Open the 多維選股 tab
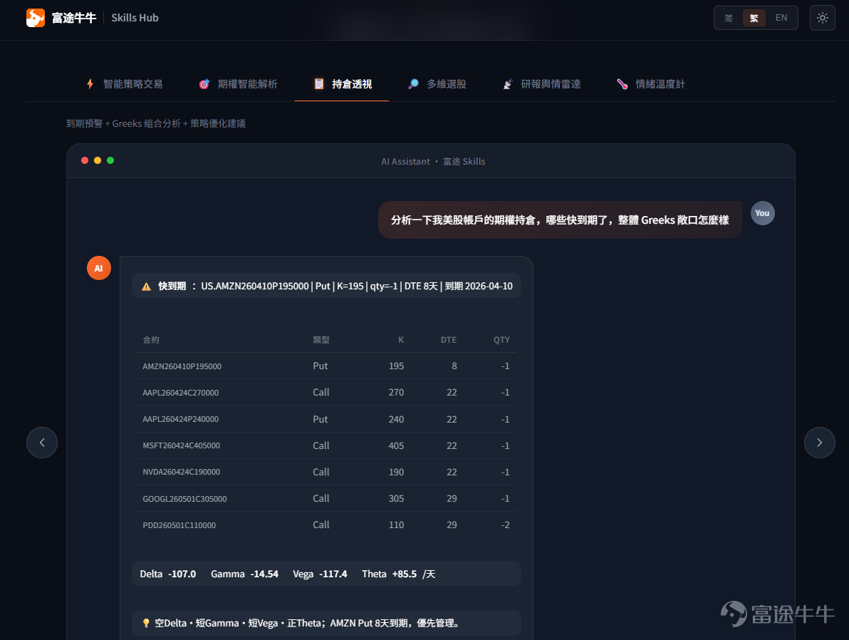The width and height of the screenshot is (849, 640). point(437,84)
